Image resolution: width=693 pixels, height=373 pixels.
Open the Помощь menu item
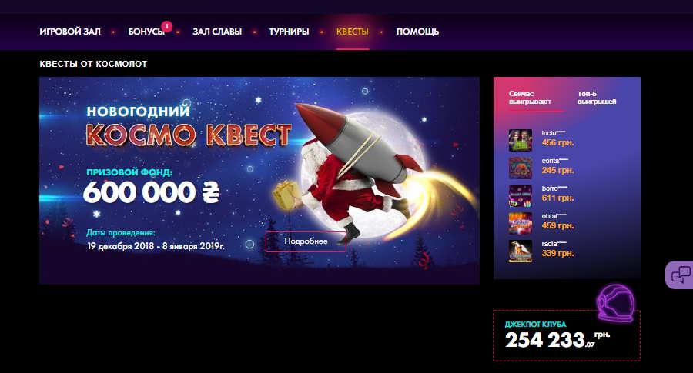pos(417,32)
